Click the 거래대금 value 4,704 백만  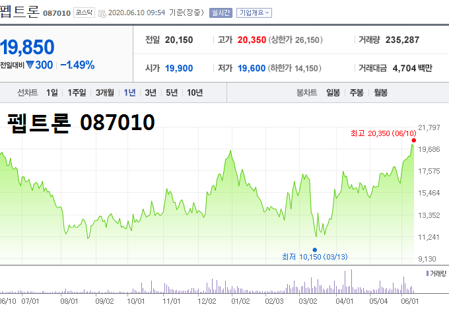tap(412, 68)
